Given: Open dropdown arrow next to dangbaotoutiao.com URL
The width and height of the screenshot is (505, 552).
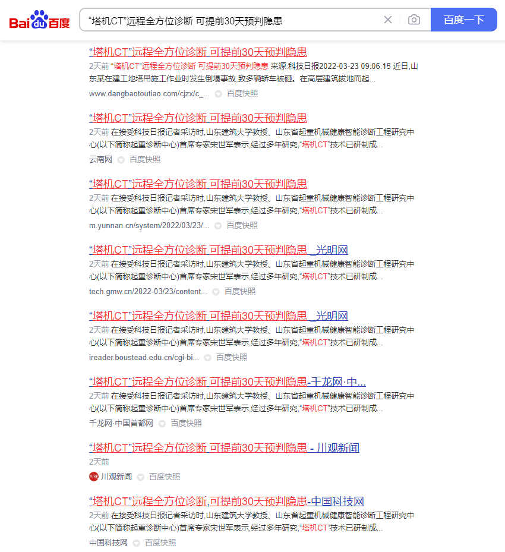Looking at the screenshot, I should pos(218,94).
